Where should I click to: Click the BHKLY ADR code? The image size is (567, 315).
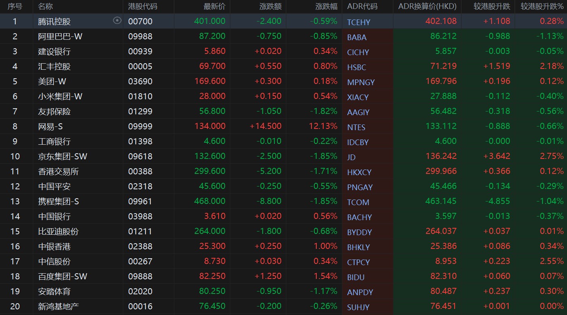359,247
